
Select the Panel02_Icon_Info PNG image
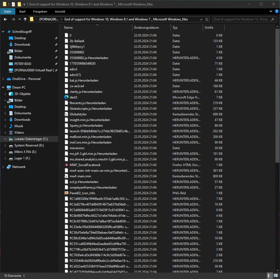click(82, 193)
